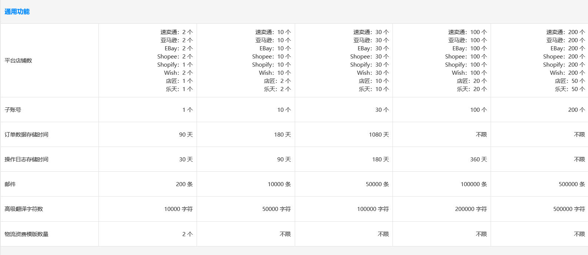Select the 子账号 row label
The width and height of the screenshot is (588, 255).
pos(13,110)
